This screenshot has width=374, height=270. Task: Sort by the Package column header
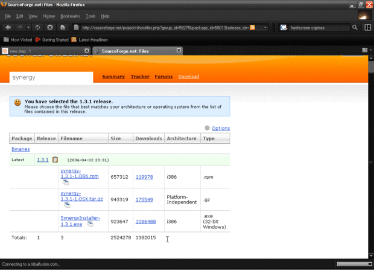tap(22, 138)
